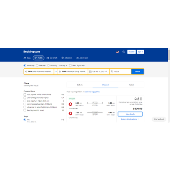Check Morning departure filter
Screen dimensions: 170x170
pyautogui.click(x=25, y=104)
